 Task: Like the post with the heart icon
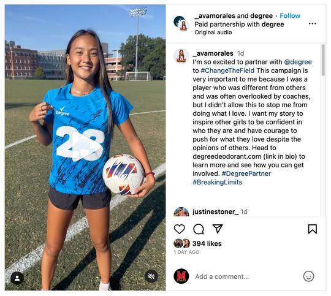point(179,229)
